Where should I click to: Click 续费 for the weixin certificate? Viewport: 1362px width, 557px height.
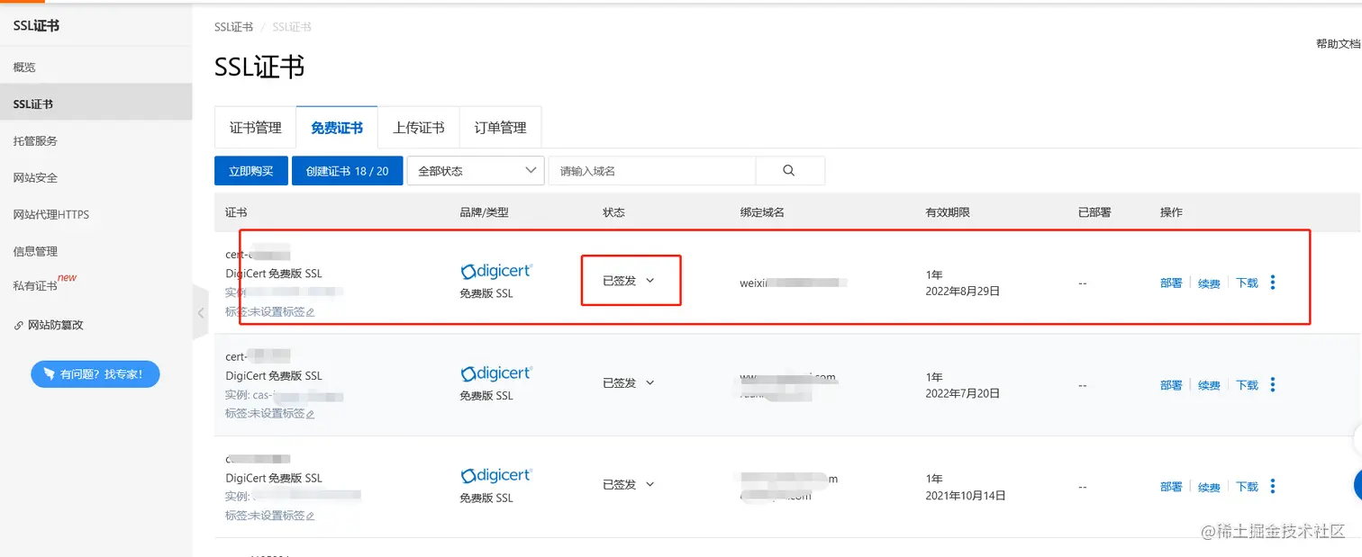tap(1209, 283)
